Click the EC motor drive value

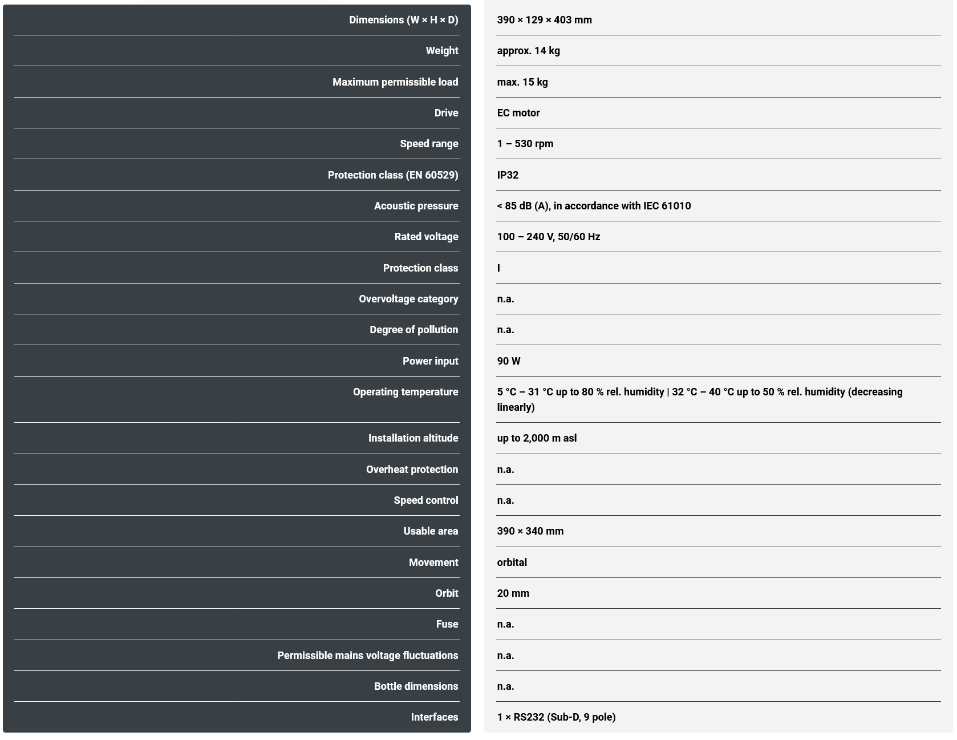tap(518, 113)
